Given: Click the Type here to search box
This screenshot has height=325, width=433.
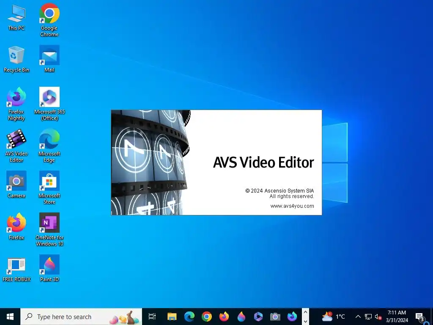Looking at the screenshot, I should (81, 317).
